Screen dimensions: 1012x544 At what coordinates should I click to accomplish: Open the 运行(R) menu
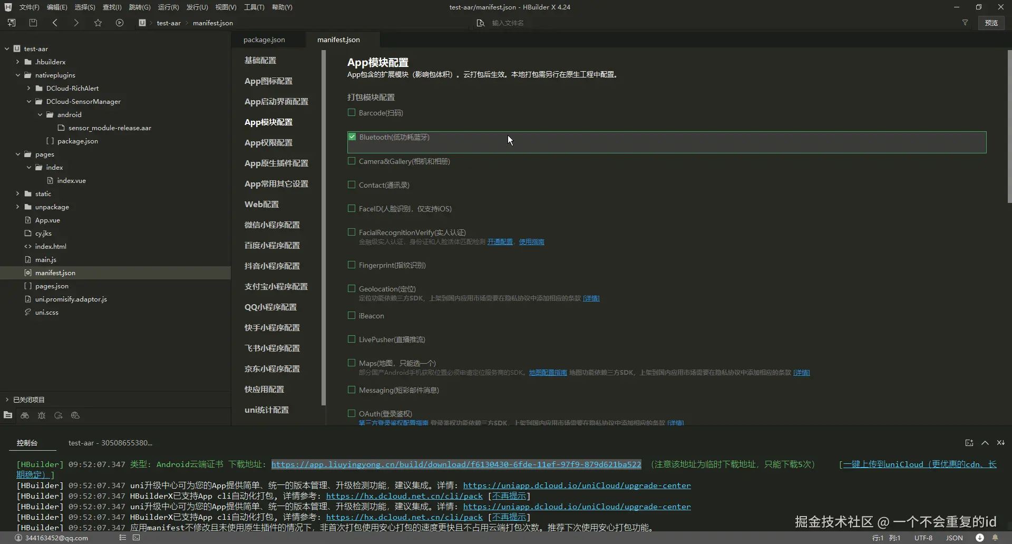click(x=169, y=7)
